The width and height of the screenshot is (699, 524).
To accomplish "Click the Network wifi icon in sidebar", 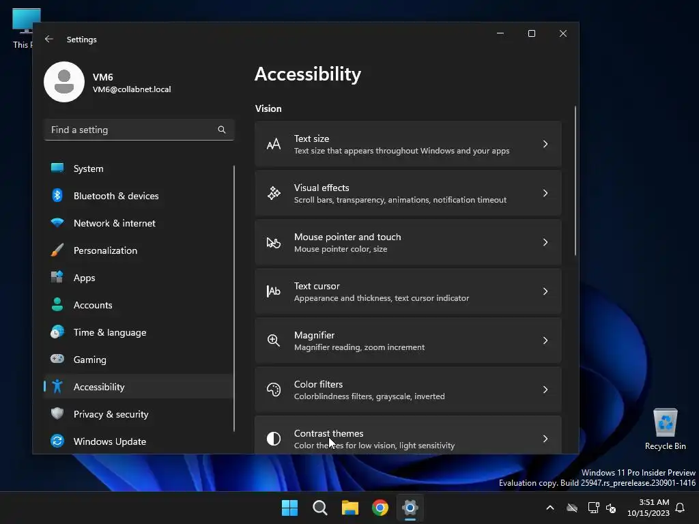I will click(57, 222).
